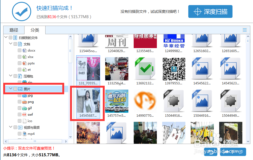This screenshot has height=160, width=253.
Task: Select the 12355465 red magazine thumbnail
Action: click(x=145, y=41)
